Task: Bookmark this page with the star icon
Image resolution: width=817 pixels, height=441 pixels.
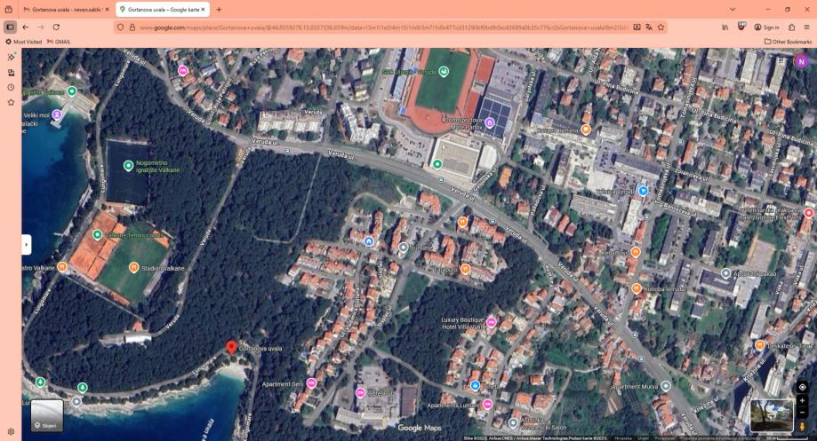Action: click(x=661, y=27)
